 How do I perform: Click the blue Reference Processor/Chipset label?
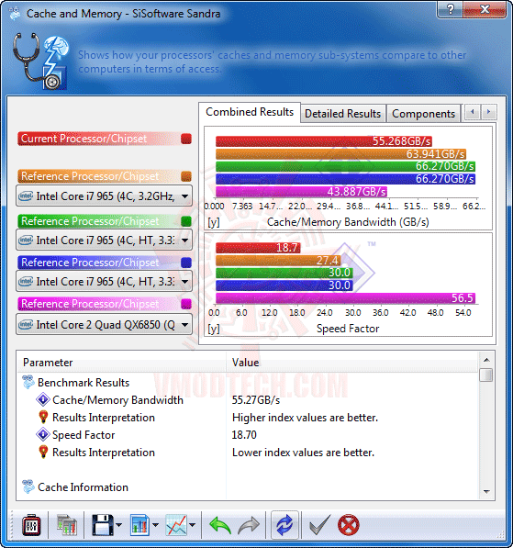(90, 263)
